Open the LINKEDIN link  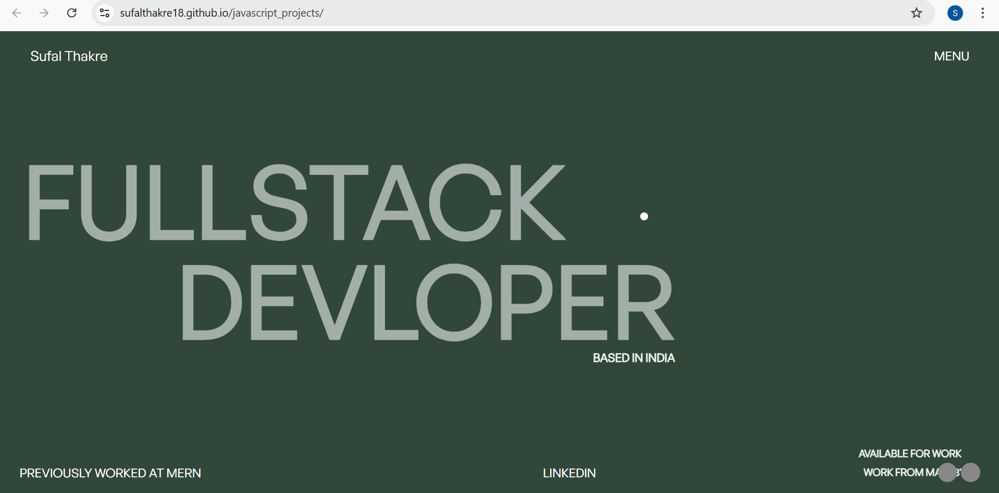coord(569,473)
